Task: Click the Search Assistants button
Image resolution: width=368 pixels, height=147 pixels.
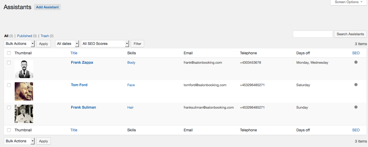Action: click(x=350, y=34)
